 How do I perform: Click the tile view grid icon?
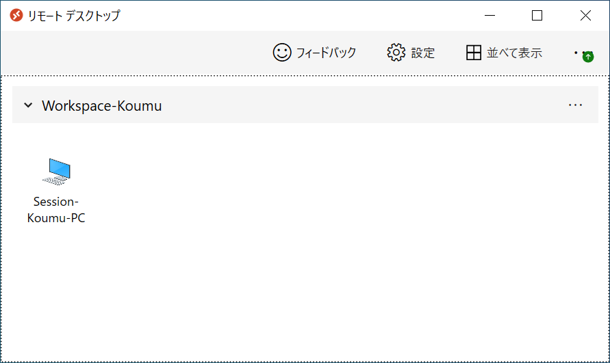pyautogui.click(x=474, y=53)
